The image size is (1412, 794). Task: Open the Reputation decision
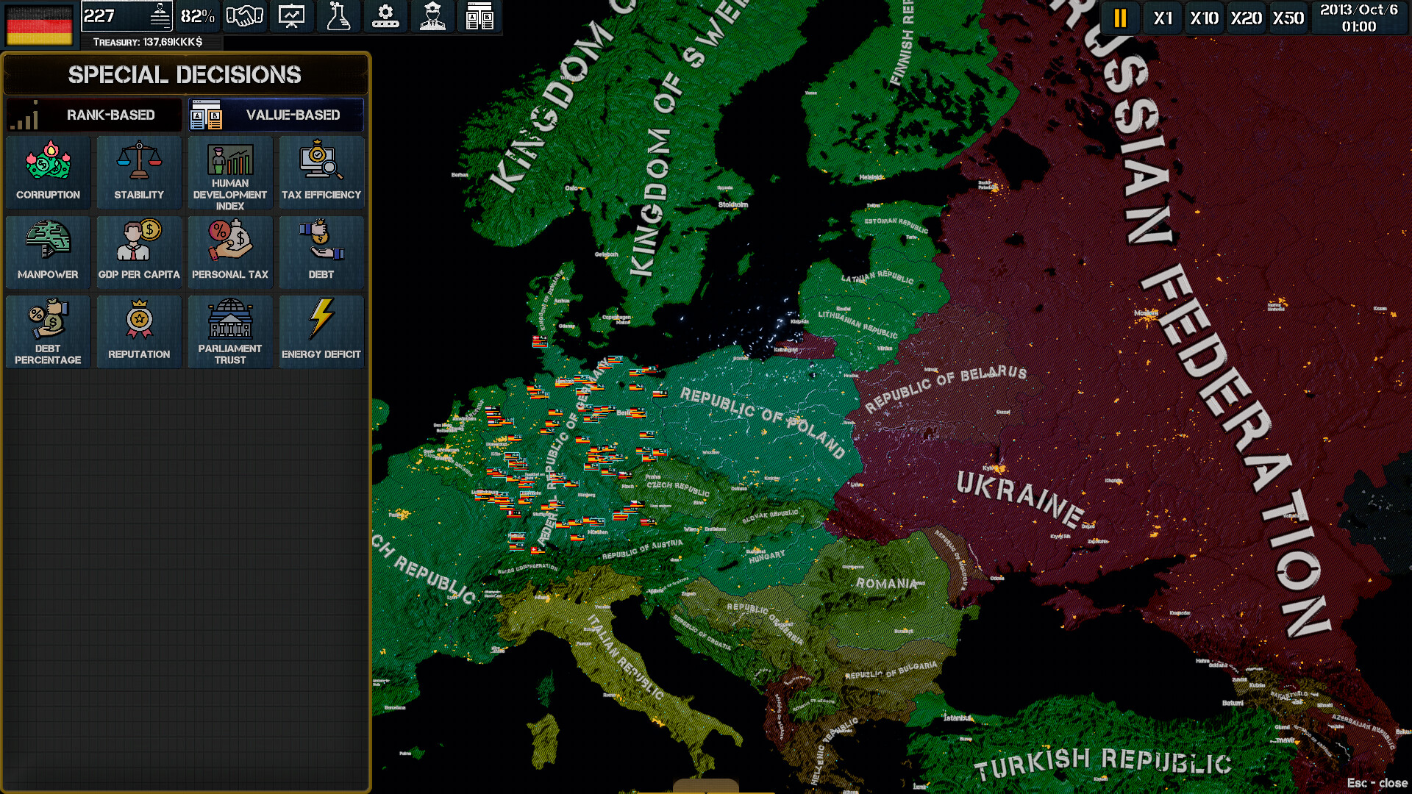click(x=139, y=332)
